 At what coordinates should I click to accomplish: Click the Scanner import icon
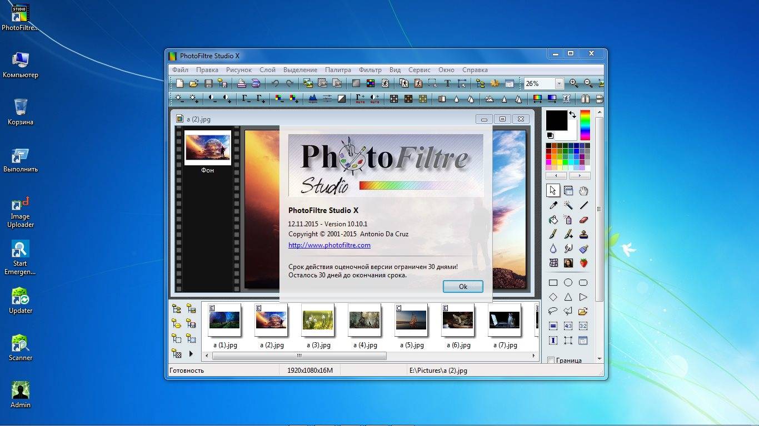256,83
